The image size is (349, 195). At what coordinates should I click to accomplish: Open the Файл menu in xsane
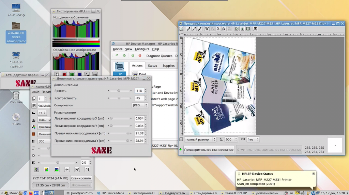35,92
